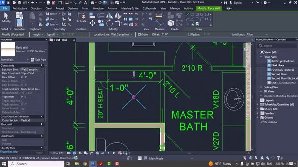The height and width of the screenshot is (167, 298).
Task: Select the Join geometry tool
Action: pyautogui.click(x=50, y=24)
